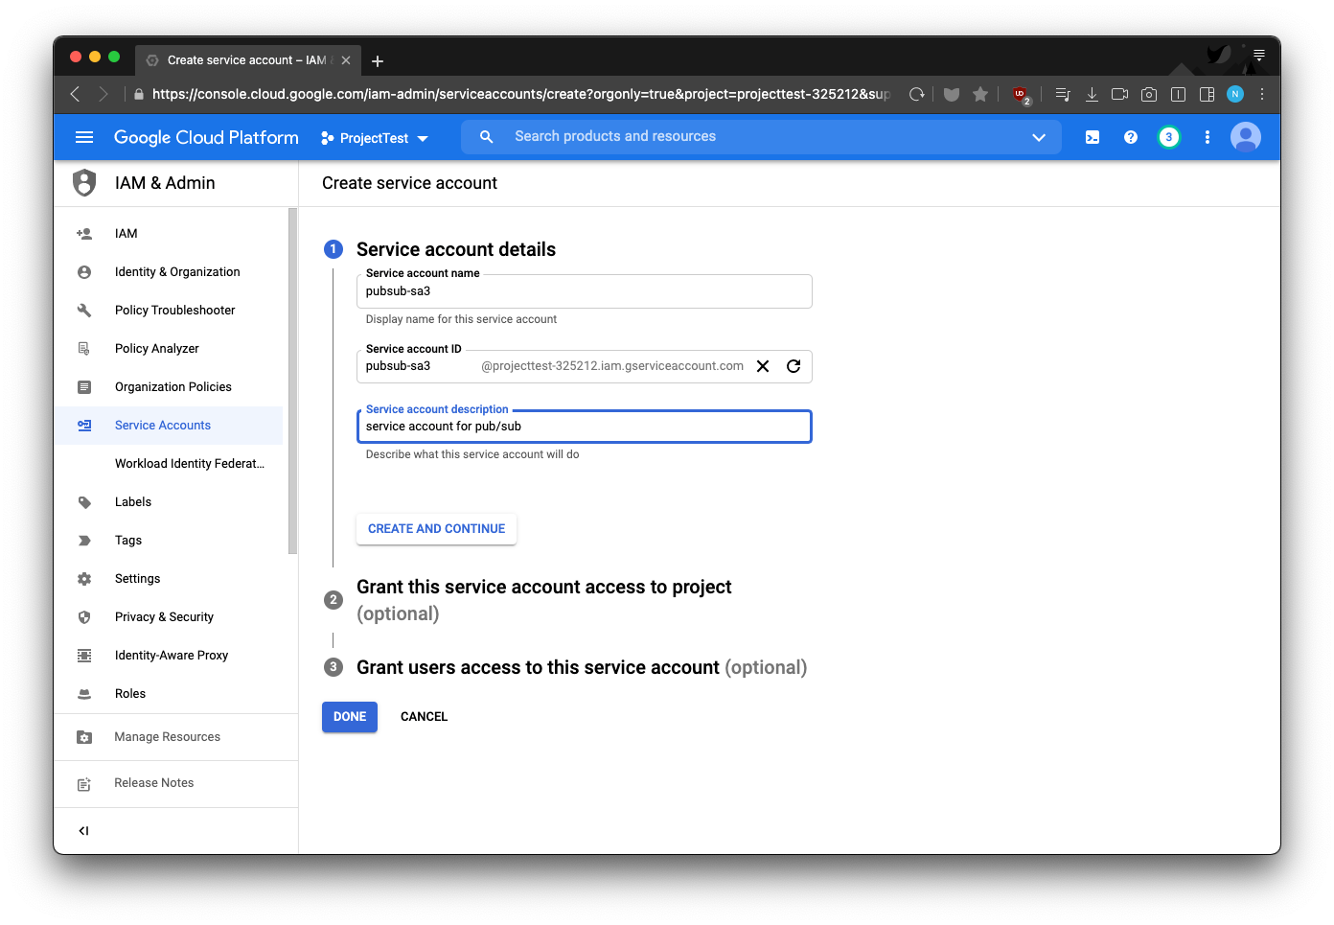Open the ProjectTest project selector dropdown
Screen dimensions: 1334x925
point(375,138)
